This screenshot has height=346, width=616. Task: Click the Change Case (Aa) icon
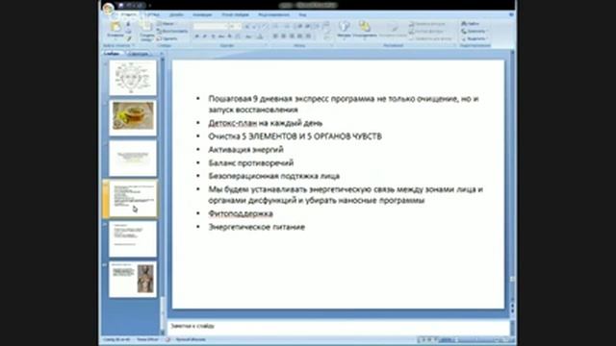(x=249, y=37)
